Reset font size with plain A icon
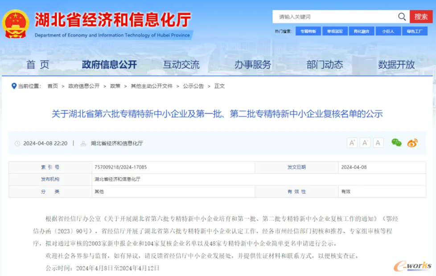Viewport: 436px width, 276px height. point(378,143)
